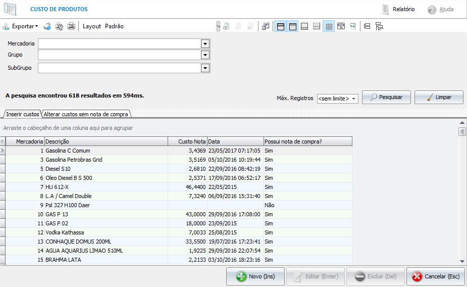Toggle the column header view icon

pyautogui.click(x=293, y=26)
